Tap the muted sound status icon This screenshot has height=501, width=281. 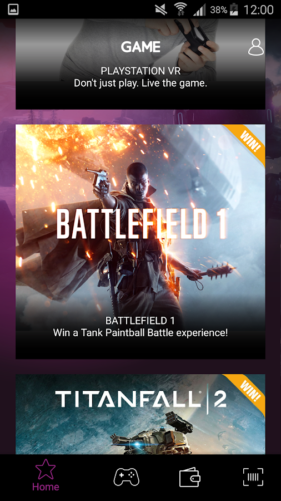point(161,9)
